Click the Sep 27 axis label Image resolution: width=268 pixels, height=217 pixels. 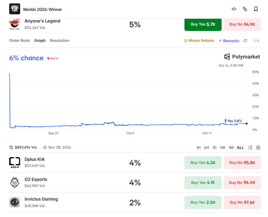pyautogui.click(x=53, y=133)
